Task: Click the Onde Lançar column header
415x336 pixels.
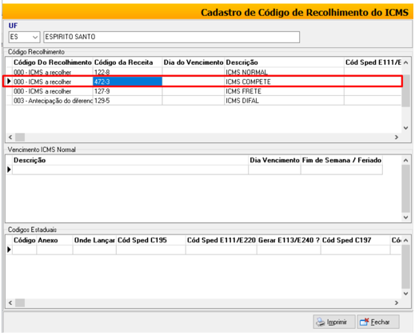Action: click(94, 240)
